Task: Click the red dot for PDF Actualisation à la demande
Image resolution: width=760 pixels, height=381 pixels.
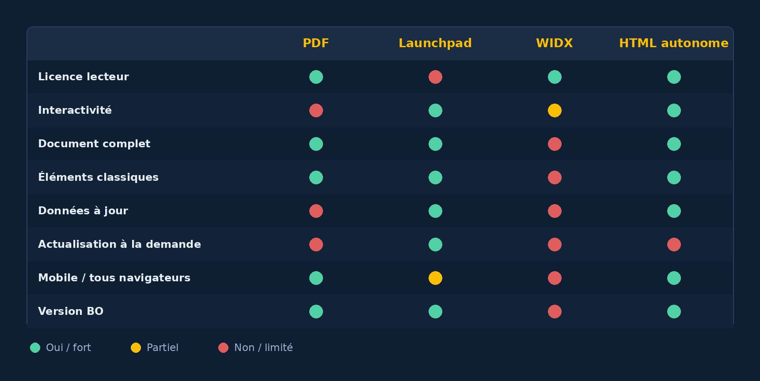Action: pyautogui.click(x=316, y=245)
